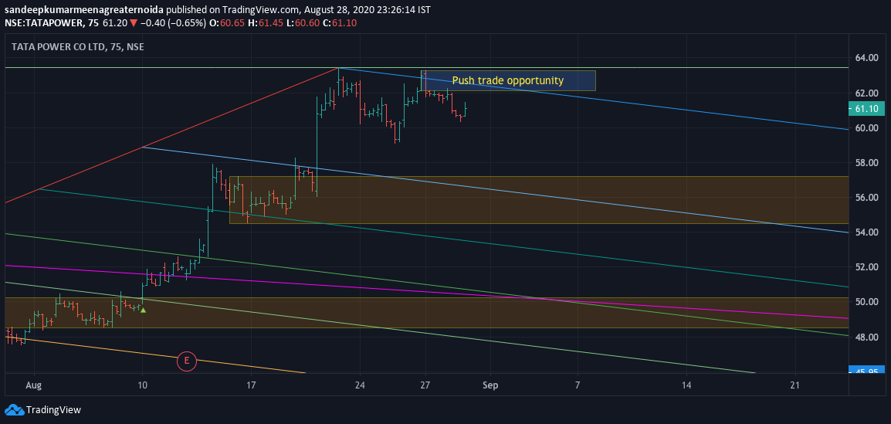
Task: Click the 56.00 price axis label
Action: tap(867, 198)
